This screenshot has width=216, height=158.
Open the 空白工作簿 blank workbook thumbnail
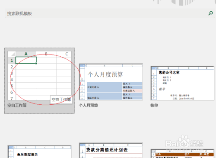tap(39, 76)
